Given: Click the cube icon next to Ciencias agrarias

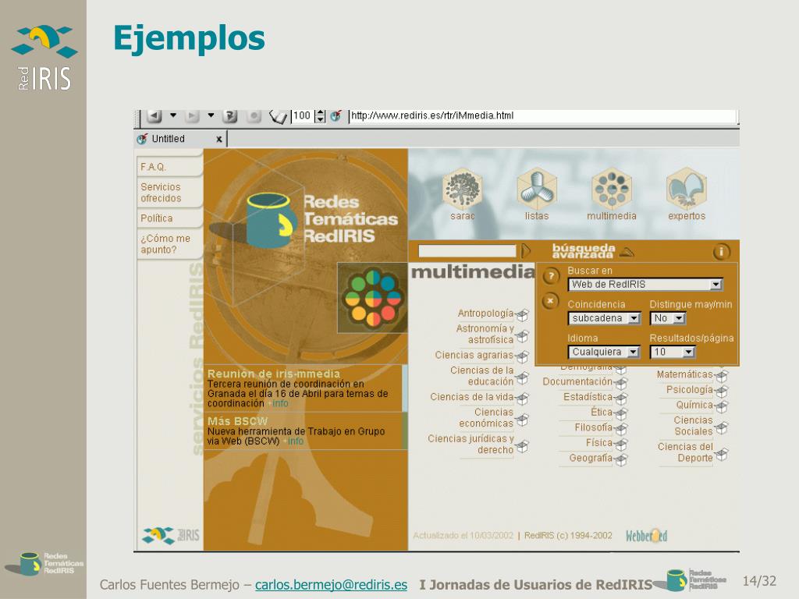Looking at the screenshot, I should tap(522, 356).
